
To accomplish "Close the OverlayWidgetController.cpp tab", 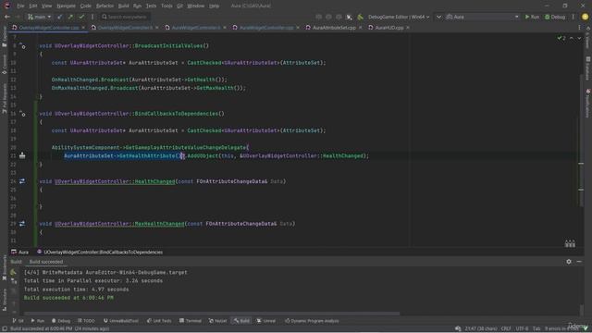I will 83,28.
